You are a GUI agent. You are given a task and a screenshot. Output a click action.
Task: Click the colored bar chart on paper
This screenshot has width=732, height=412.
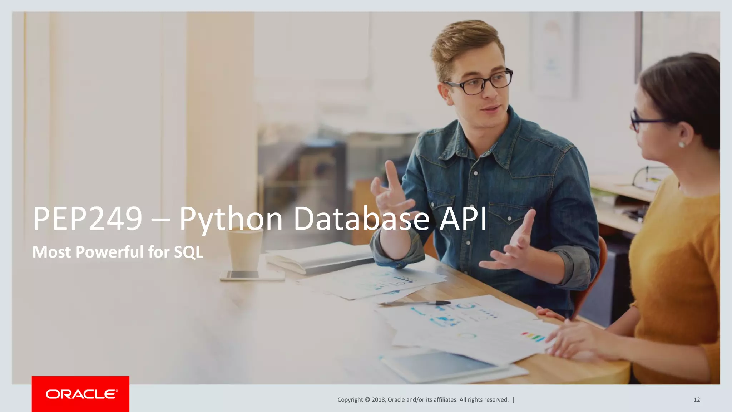click(x=533, y=337)
